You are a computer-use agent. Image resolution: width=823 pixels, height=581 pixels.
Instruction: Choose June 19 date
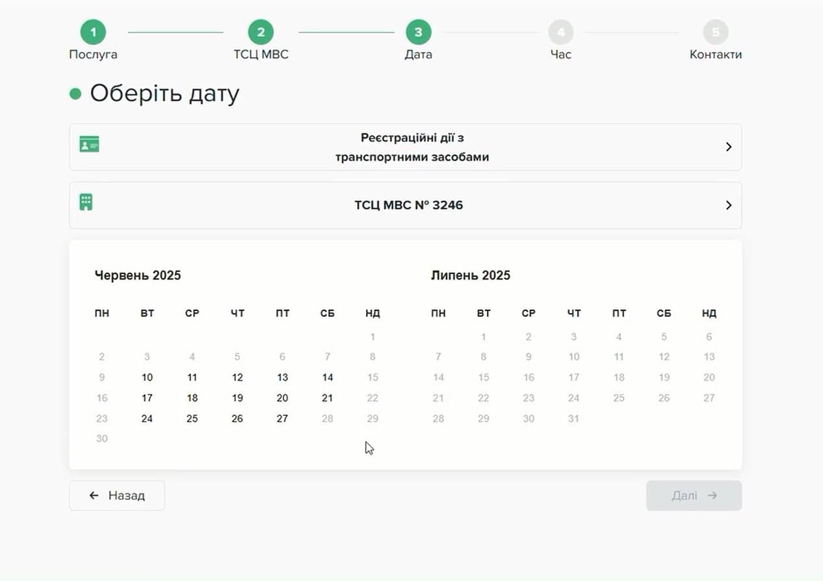tap(237, 398)
